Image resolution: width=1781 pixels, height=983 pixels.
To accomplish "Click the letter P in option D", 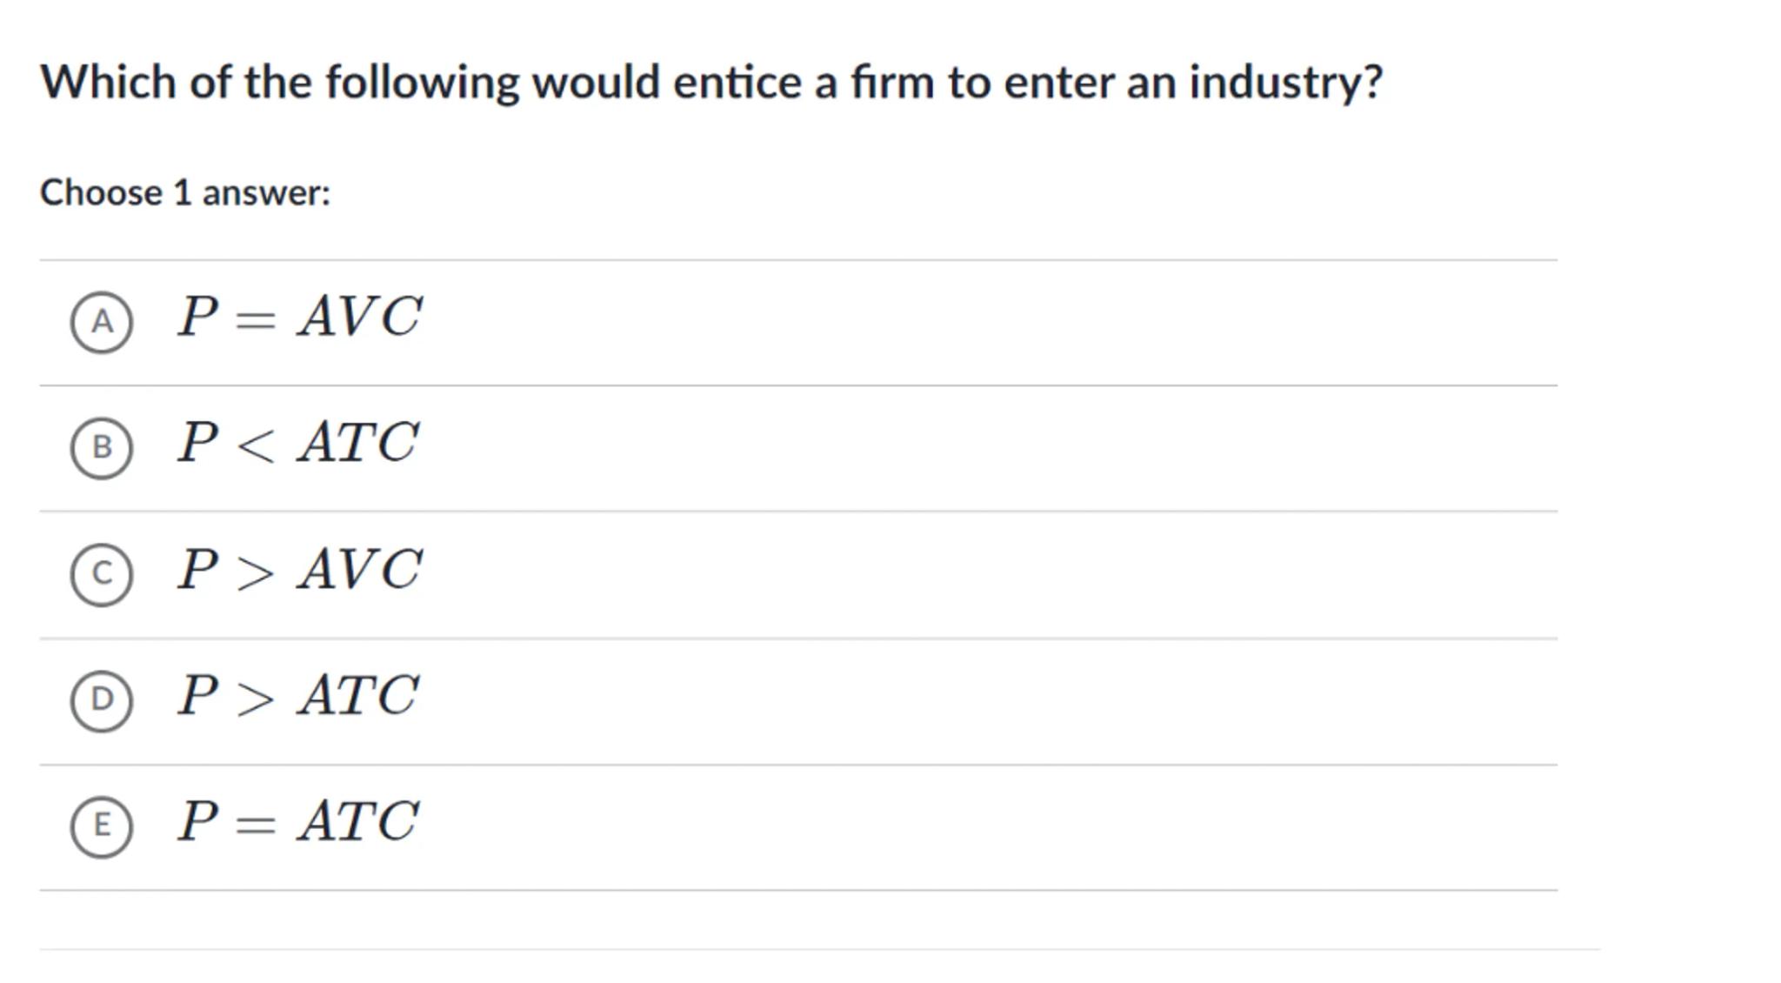I will tap(197, 695).
